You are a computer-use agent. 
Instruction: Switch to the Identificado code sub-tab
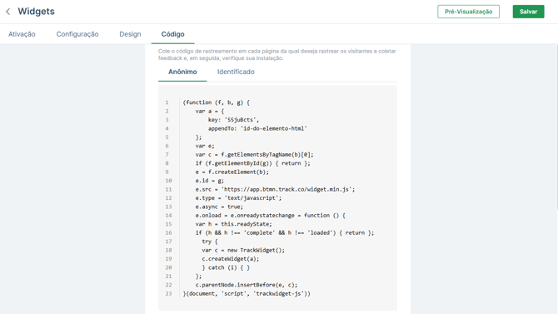coord(236,72)
